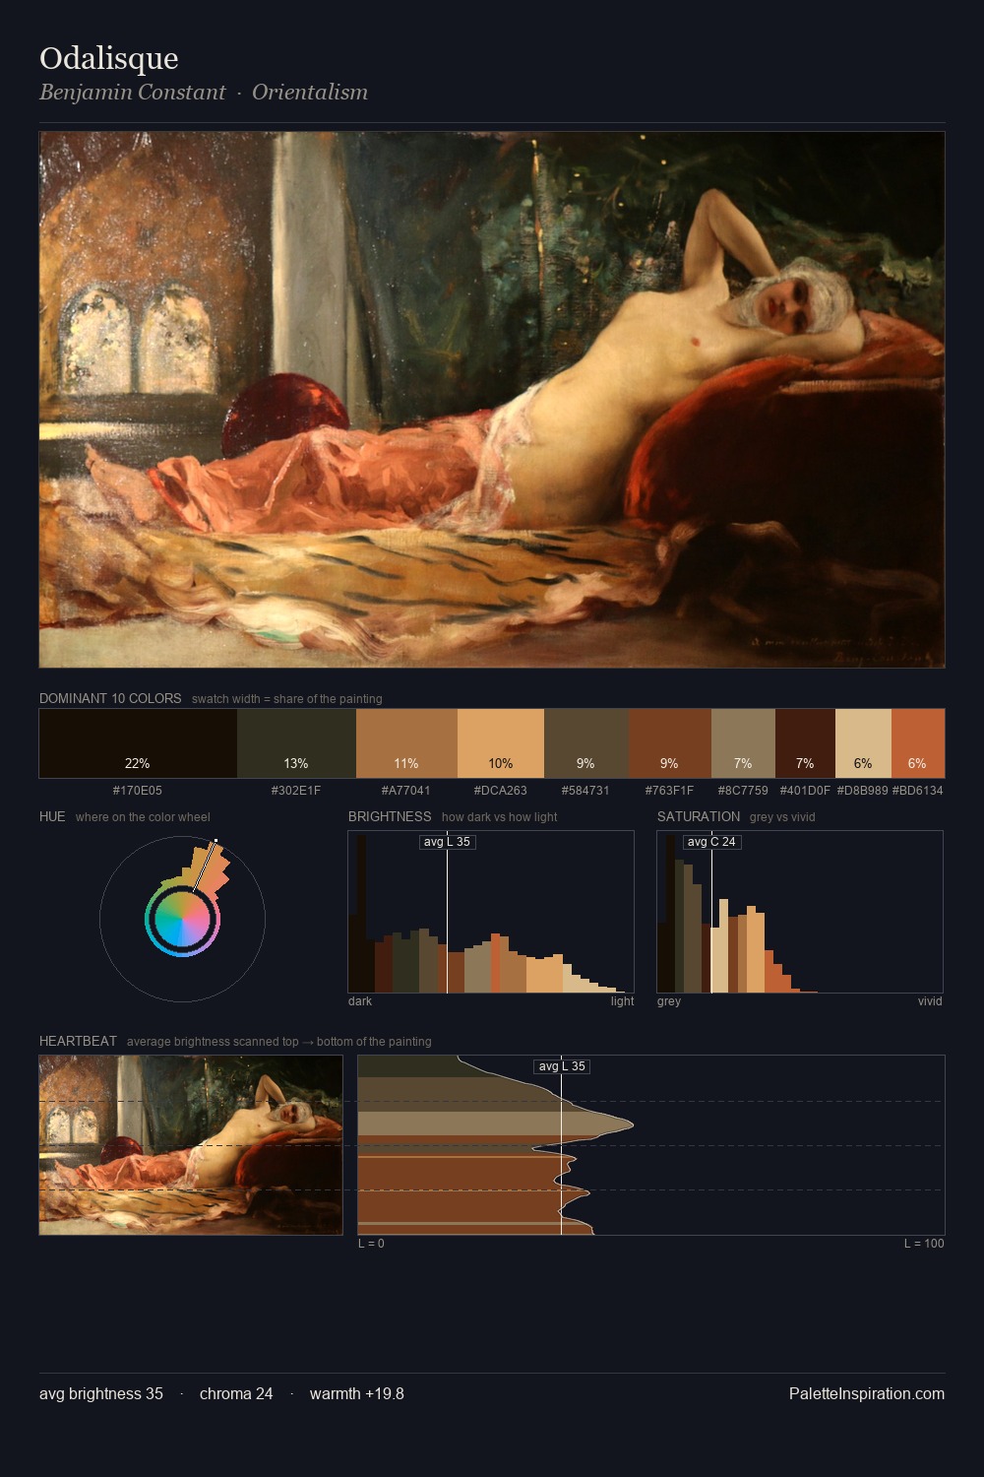Click the 'light' axis label
This screenshot has height=1477, width=984.
[622, 1001]
